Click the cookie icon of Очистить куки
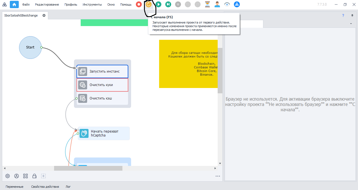The image size is (358, 190). (83, 85)
